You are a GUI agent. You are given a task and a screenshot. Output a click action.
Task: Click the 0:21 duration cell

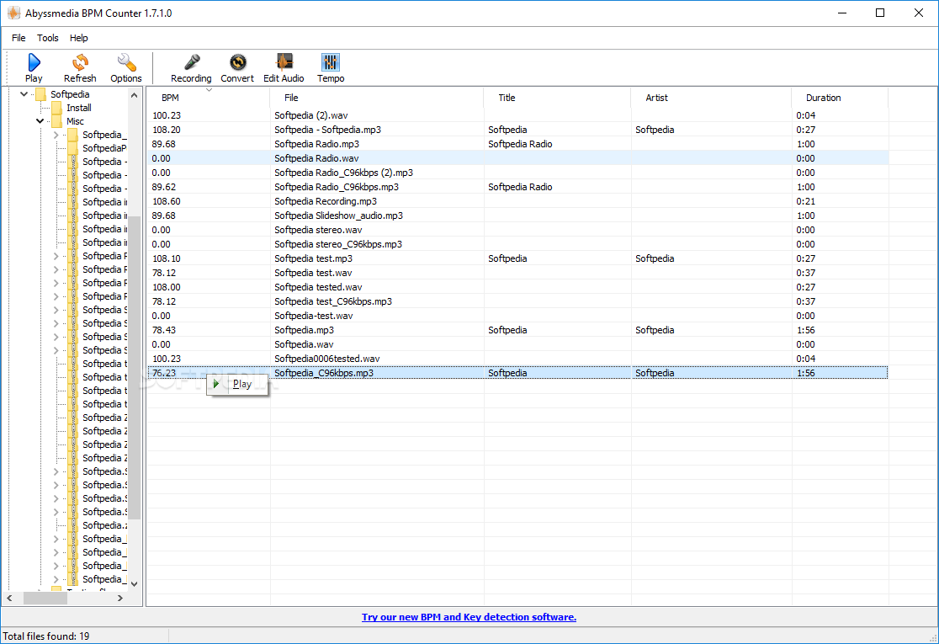[805, 201]
